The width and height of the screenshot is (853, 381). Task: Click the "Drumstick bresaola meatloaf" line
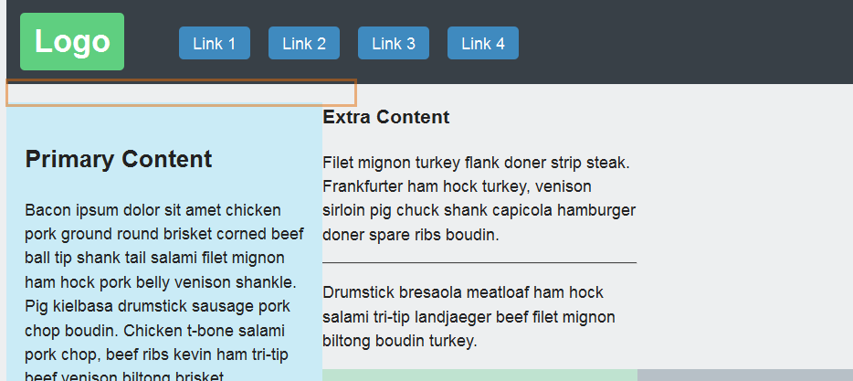(463, 293)
